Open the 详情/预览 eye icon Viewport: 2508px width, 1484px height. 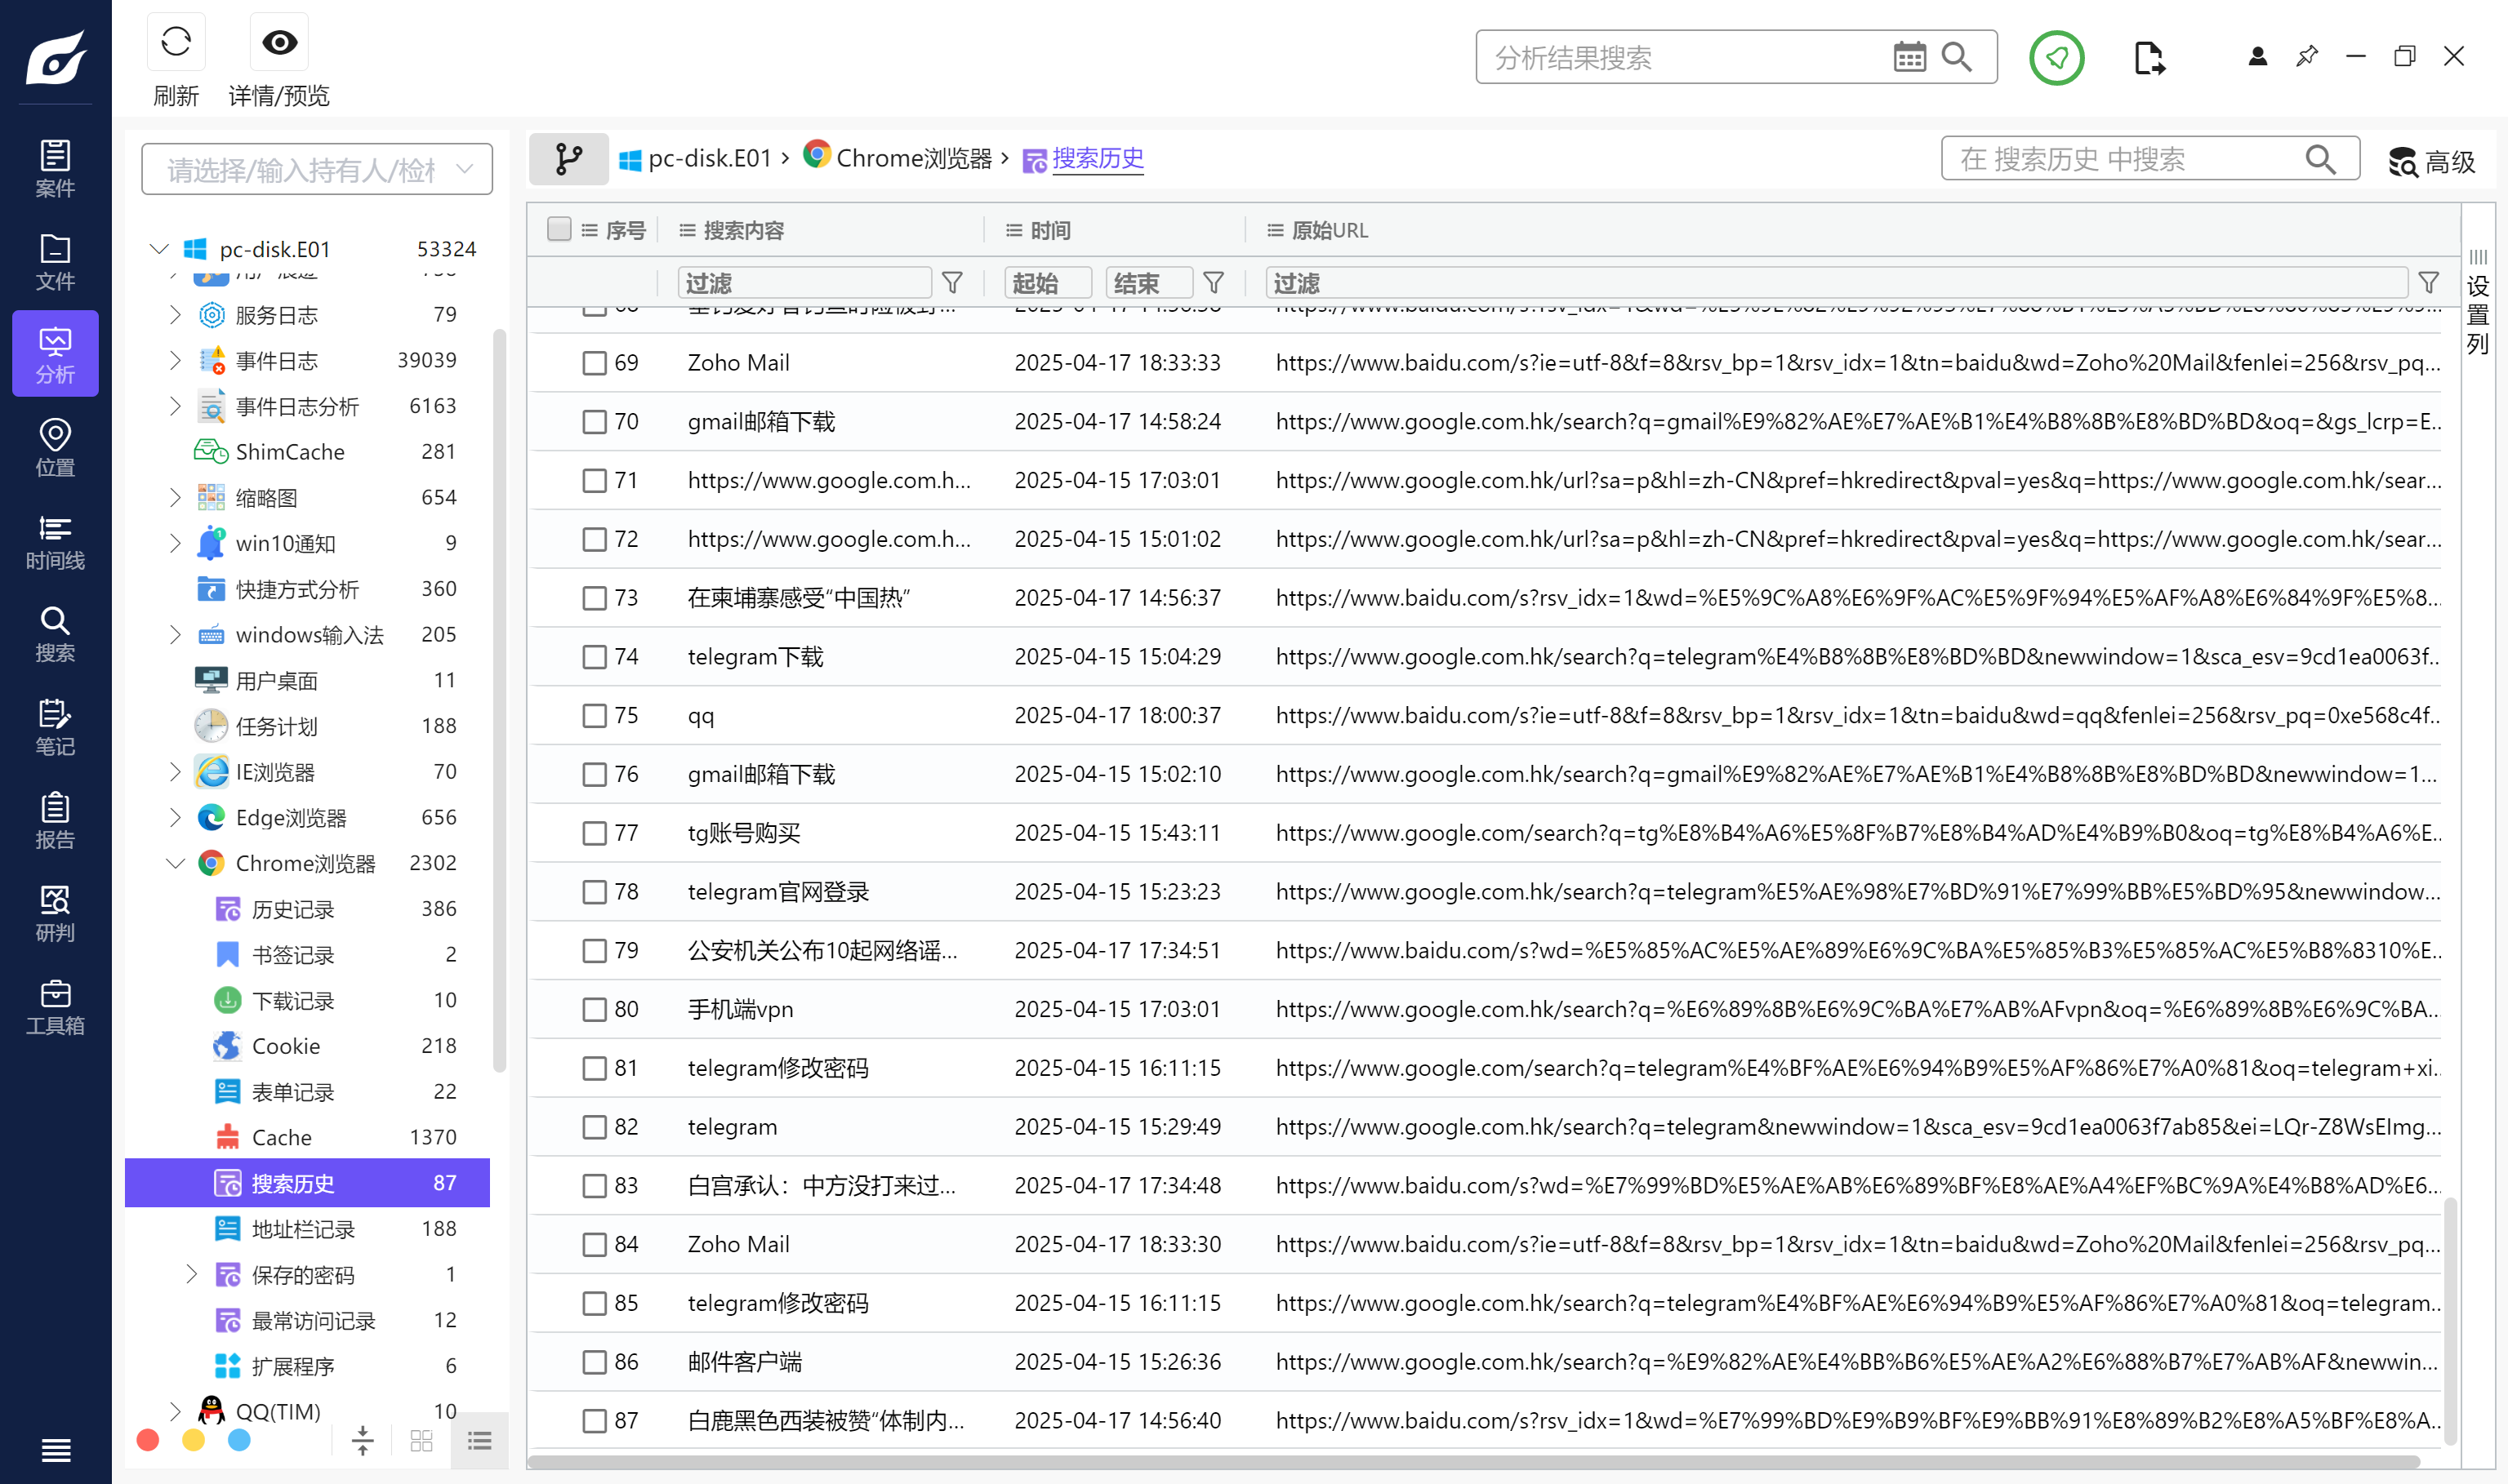click(279, 42)
